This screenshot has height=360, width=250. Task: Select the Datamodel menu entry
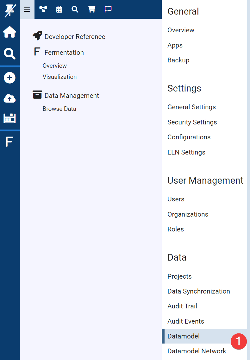[x=184, y=336]
